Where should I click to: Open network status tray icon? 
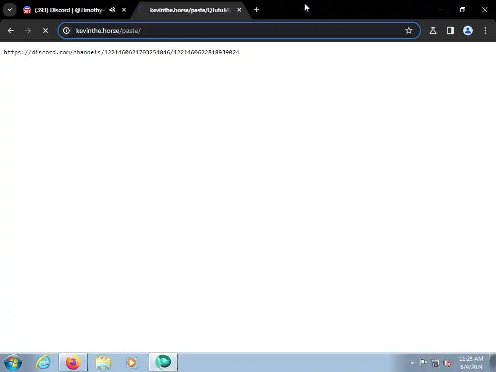click(435, 363)
